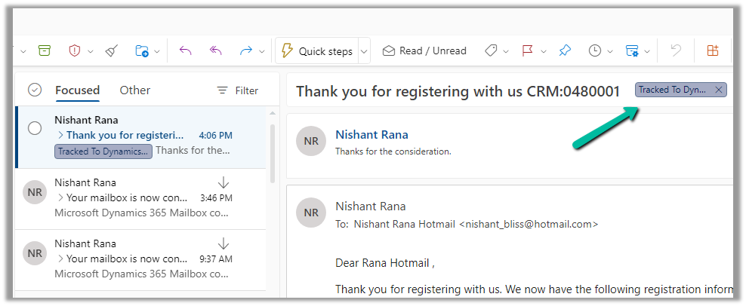Click the Report shield icon
This screenshot has width=746, height=306.
(x=75, y=50)
